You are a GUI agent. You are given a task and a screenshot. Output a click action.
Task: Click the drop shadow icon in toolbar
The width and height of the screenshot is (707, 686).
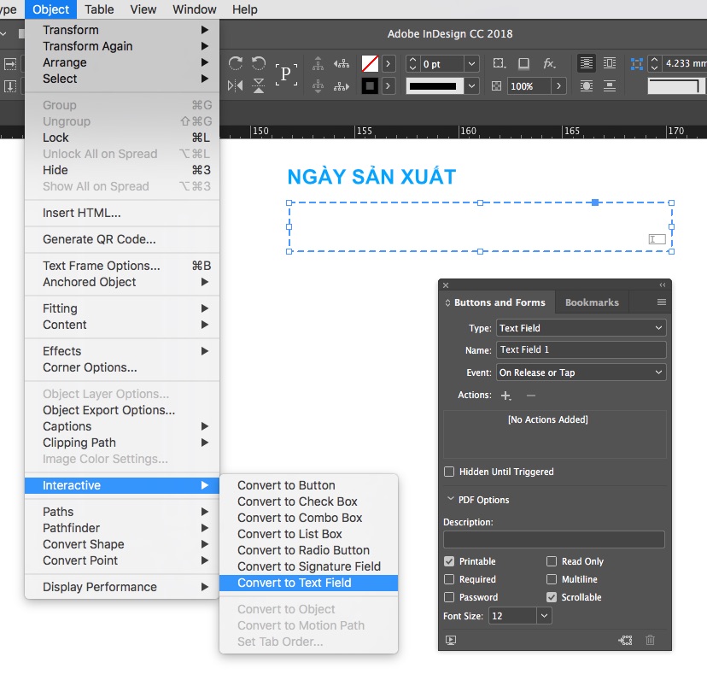click(x=523, y=63)
